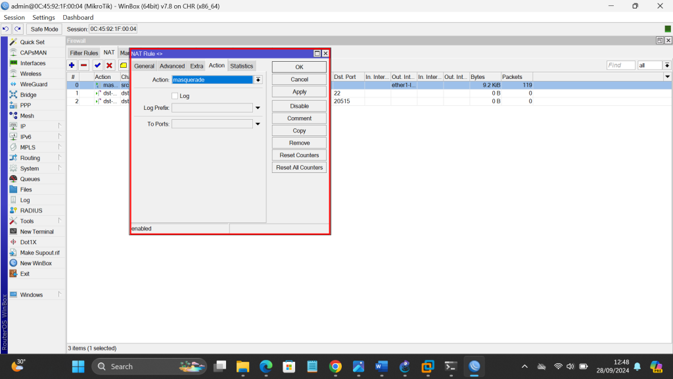This screenshot has width=673, height=379.
Task: Switch to the Statistics tab
Action: click(241, 66)
